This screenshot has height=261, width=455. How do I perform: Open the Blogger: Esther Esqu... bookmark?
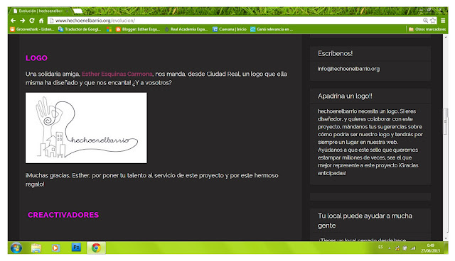point(138,29)
